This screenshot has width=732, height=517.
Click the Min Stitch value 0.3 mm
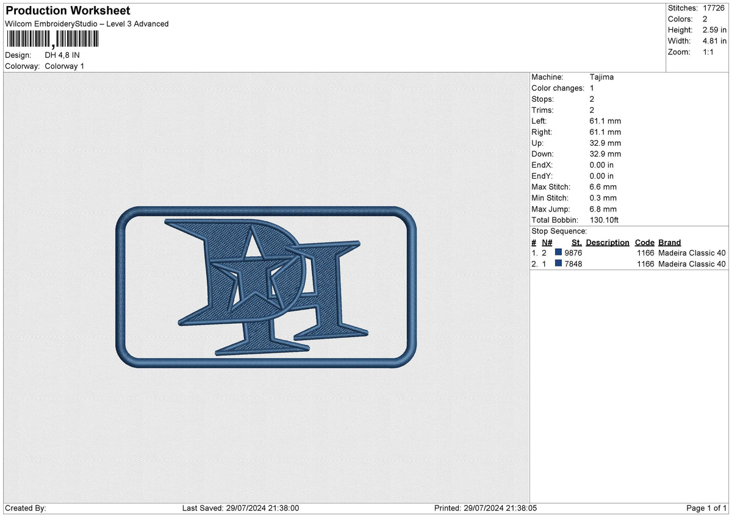[x=603, y=198]
